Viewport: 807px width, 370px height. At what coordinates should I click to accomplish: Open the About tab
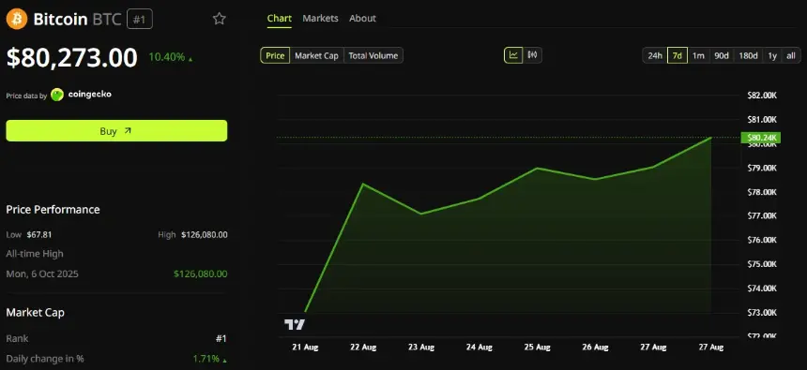point(362,19)
